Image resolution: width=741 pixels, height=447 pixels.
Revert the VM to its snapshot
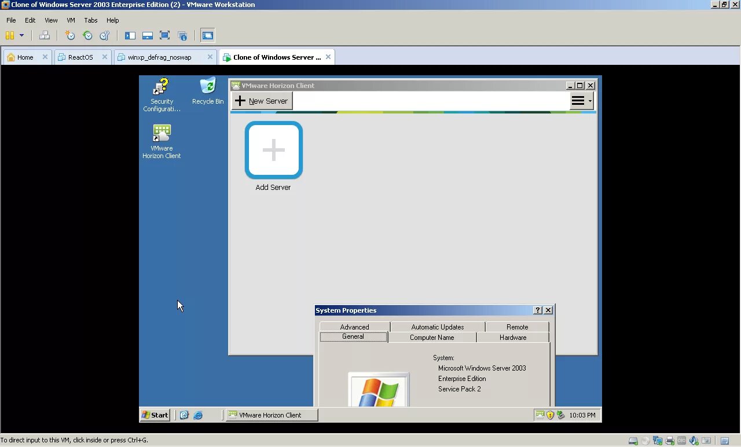(87, 35)
